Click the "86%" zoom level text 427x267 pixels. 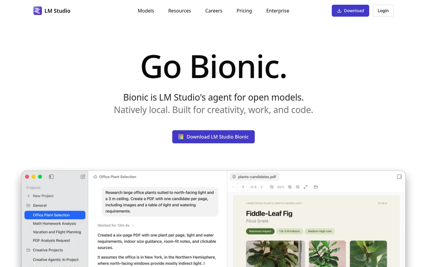tap(281, 187)
